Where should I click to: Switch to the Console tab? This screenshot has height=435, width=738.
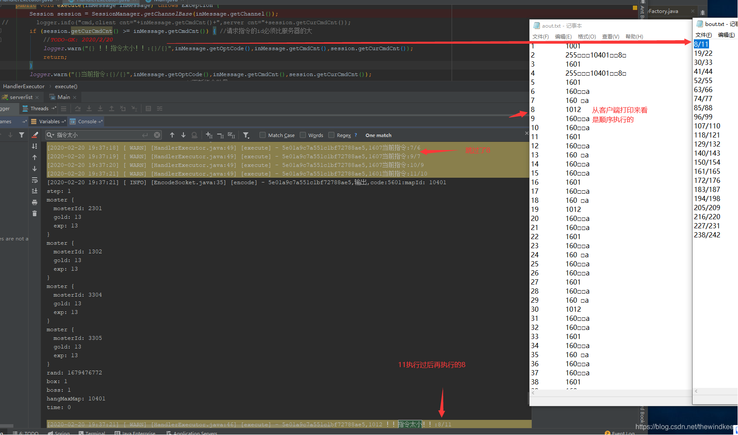pos(87,122)
